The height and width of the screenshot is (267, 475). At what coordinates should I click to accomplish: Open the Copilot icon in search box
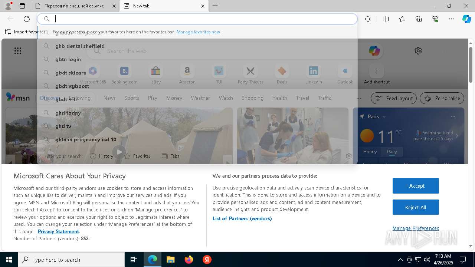click(x=374, y=51)
